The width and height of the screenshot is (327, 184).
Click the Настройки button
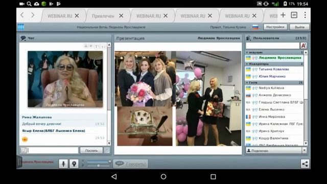pyautogui.click(x=275, y=27)
